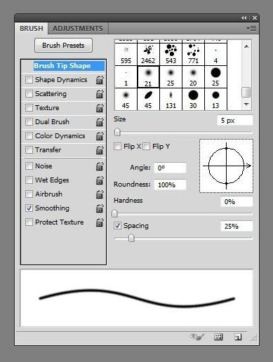Screen dimensions: 273x362
Task: Click the create new brush icon
Action: (x=238, y=337)
